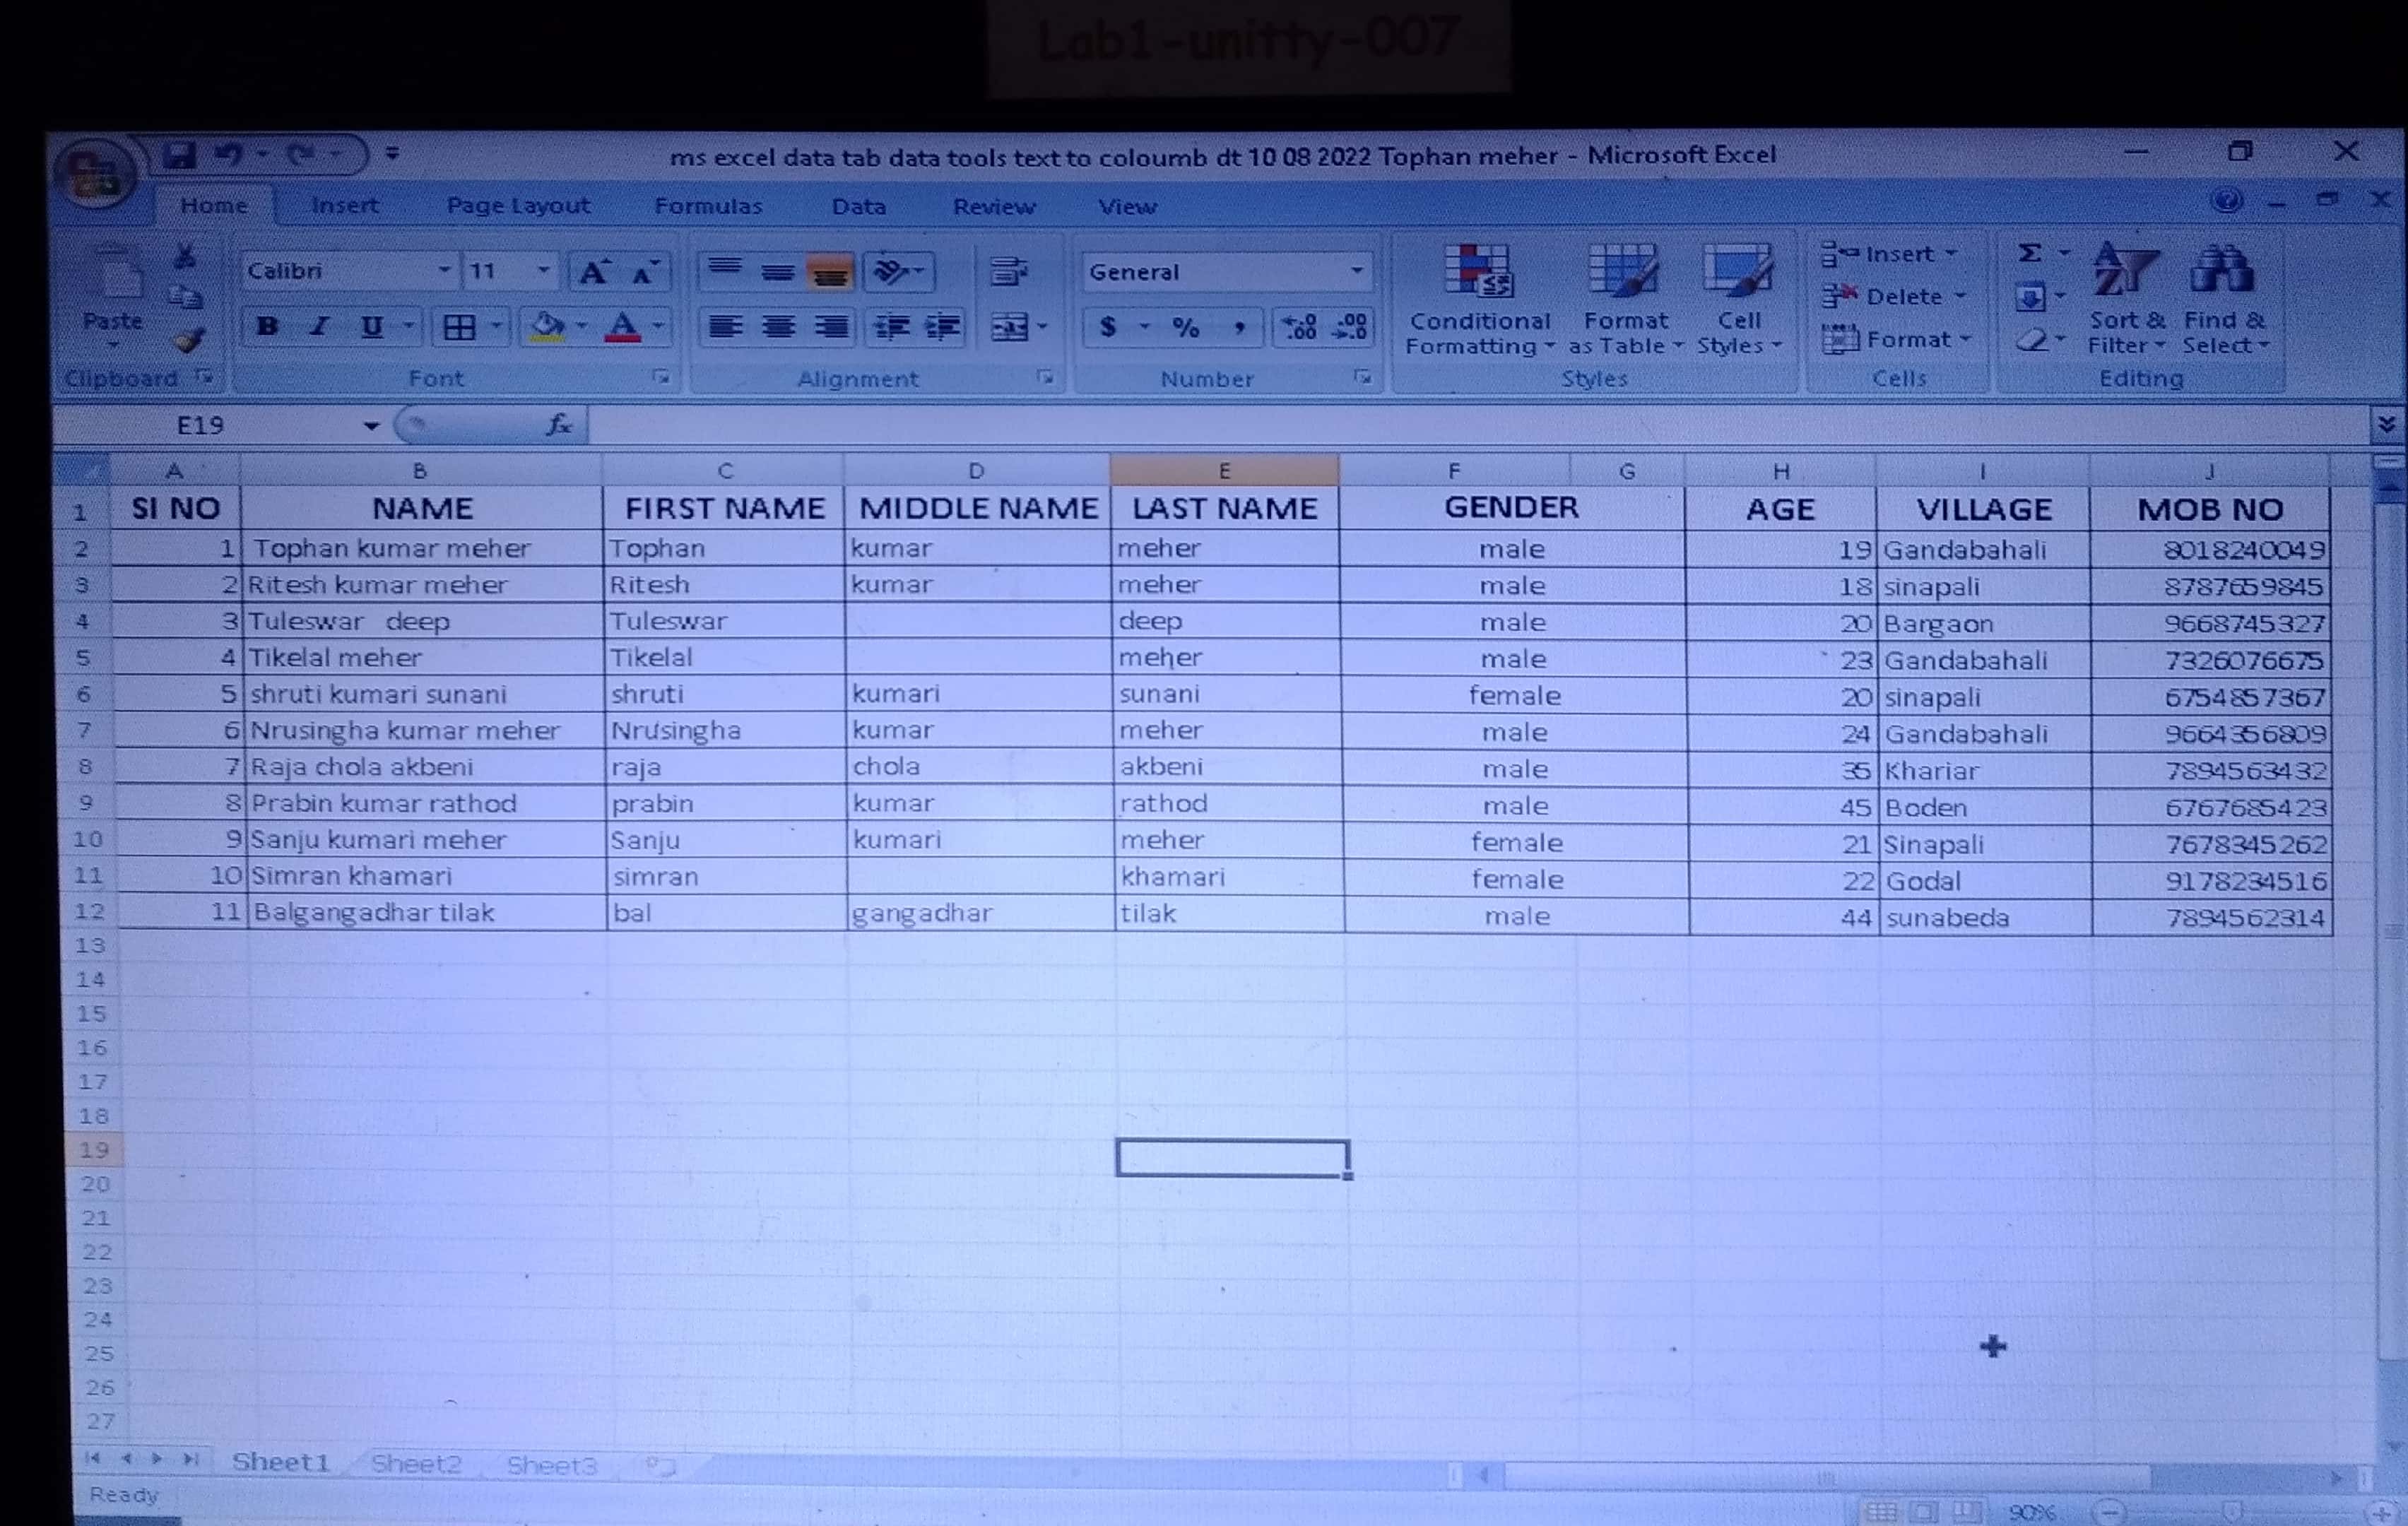This screenshot has height=1526, width=2408.
Task: Switch to the Data ribbon tab
Action: point(858,207)
